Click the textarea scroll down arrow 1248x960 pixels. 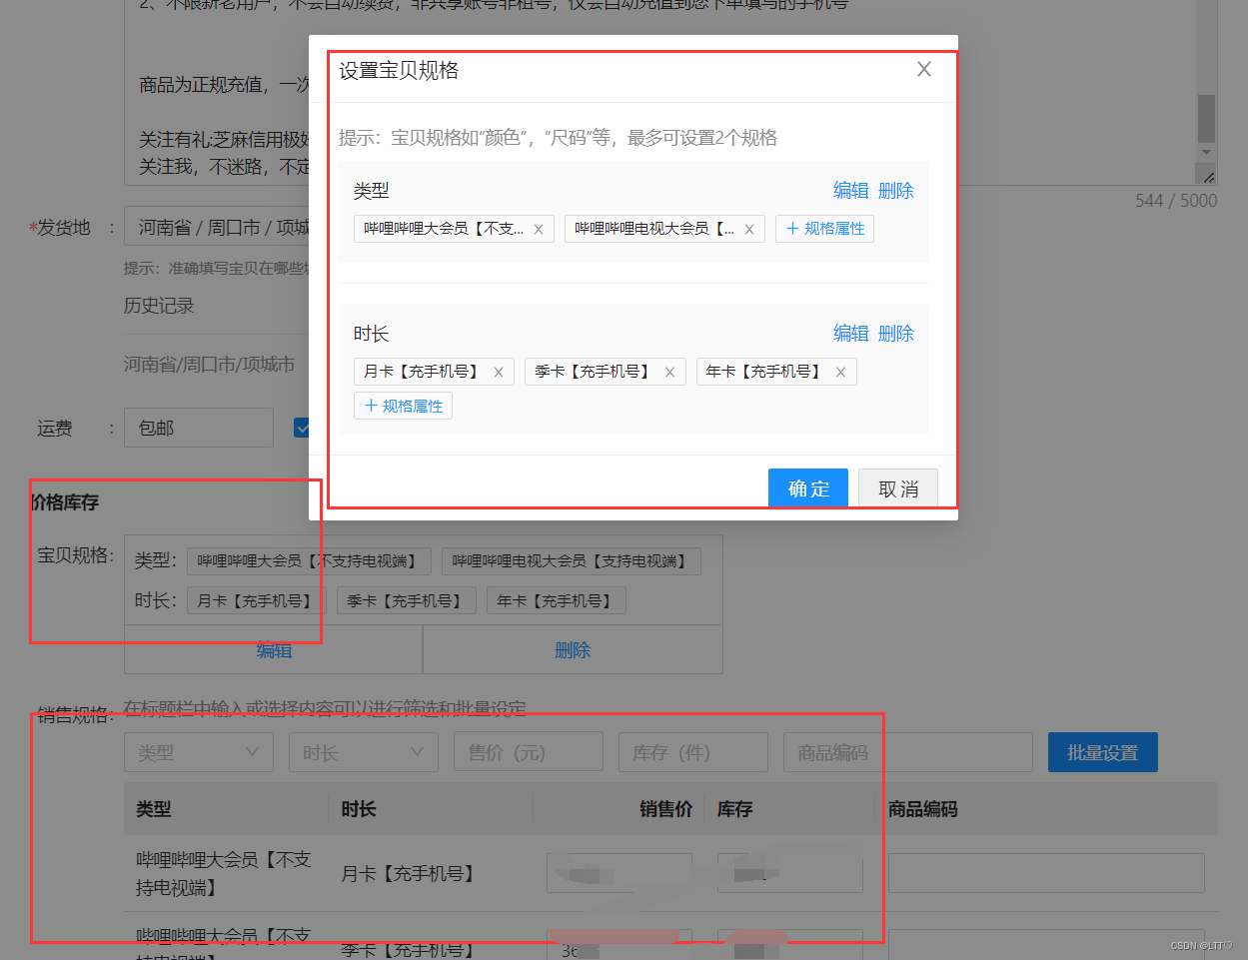tap(1206, 153)
